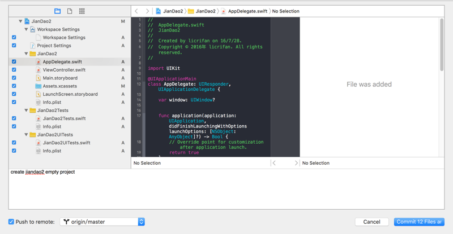Image resolution: width=453 pixels, height=234 pixels.
Task: Click AppDelegate.swift in the jump bar path
Action: [247, 11]
